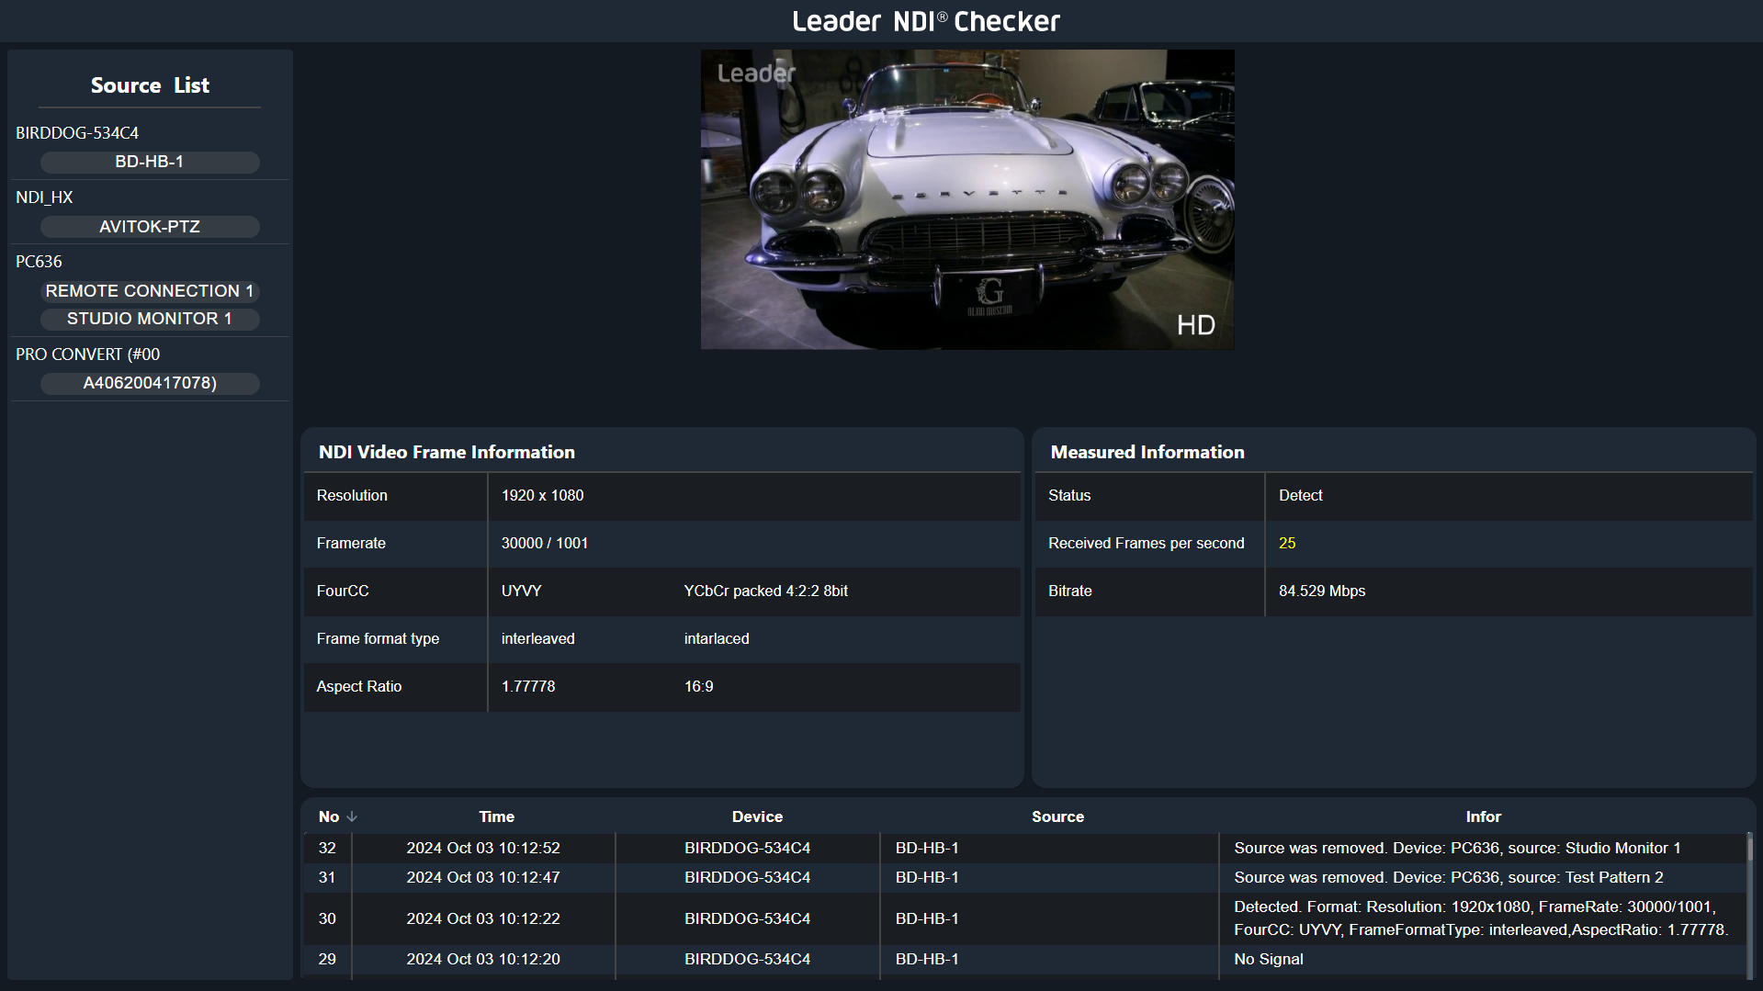Choose the STUDIO MONITOR 1 source

point(150,319)
